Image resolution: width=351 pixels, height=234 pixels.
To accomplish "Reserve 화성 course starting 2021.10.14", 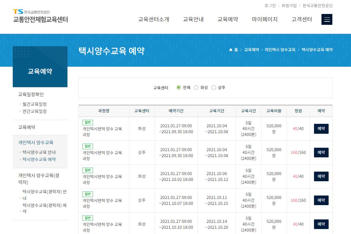I will (x=321, y=224).
